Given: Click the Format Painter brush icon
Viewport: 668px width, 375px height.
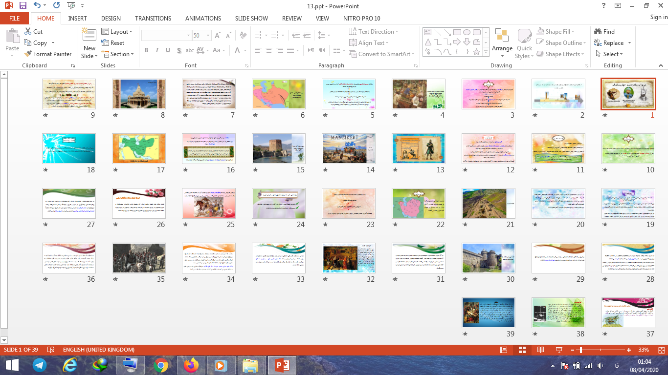Looking at the screenshot, I should click(x=27, y=54).
